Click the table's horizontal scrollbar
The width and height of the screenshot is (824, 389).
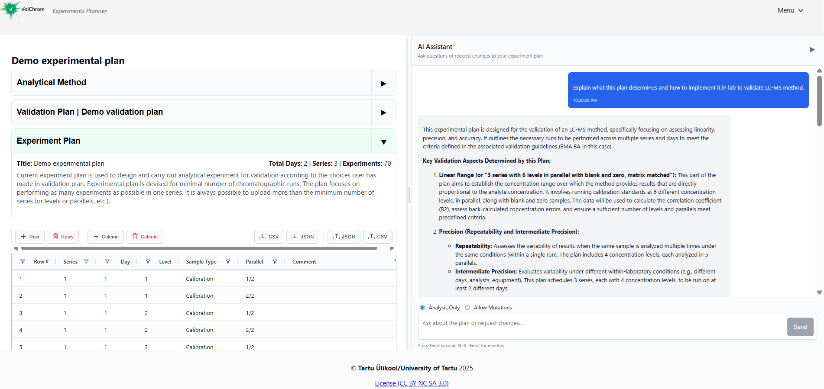click(x=199, y=249)
